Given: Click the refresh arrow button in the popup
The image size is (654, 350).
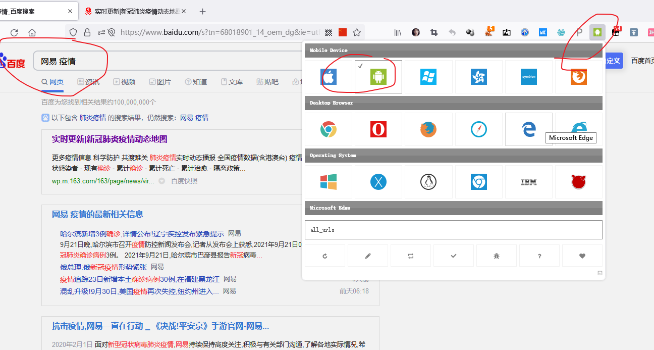Looking at the screenshot, I should click(325, 256).
